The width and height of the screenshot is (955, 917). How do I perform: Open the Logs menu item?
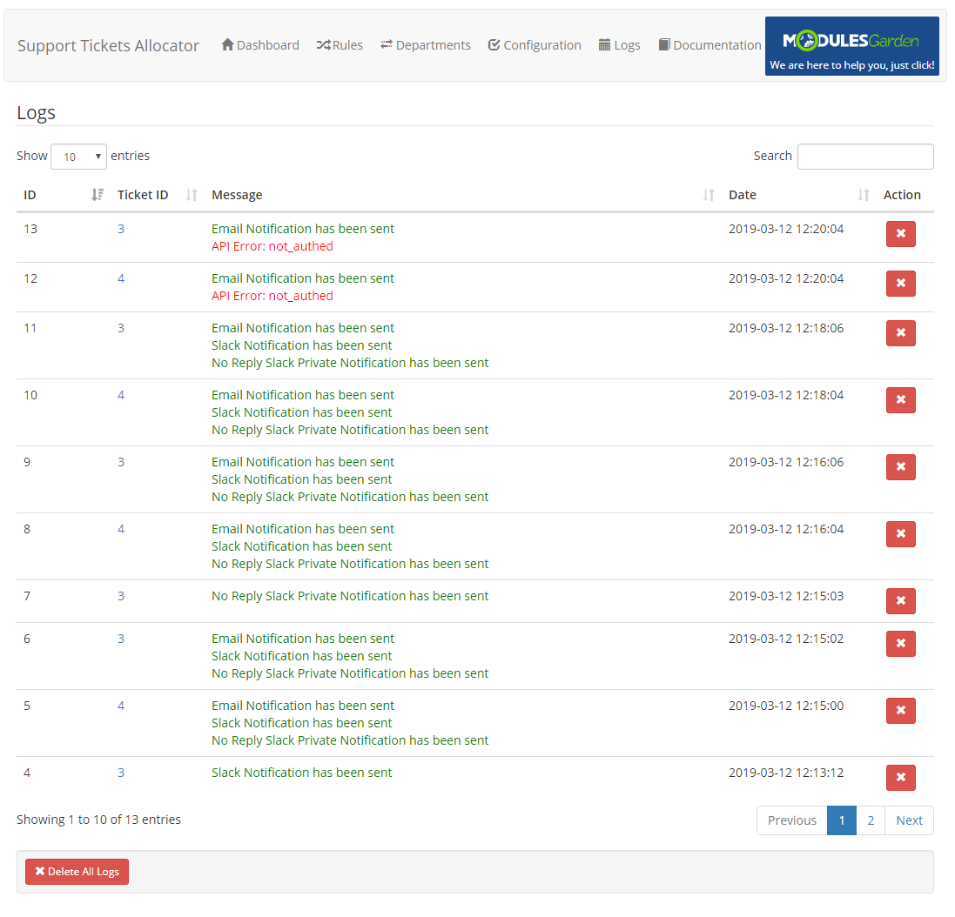pos(619,45)
